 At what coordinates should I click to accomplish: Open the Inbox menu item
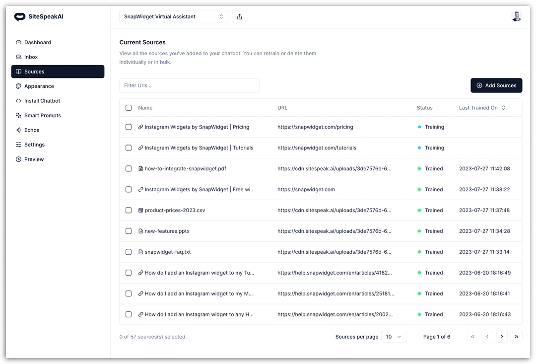[58, 57]
